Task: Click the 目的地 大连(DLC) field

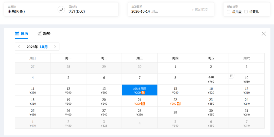Action: [90, 10]
